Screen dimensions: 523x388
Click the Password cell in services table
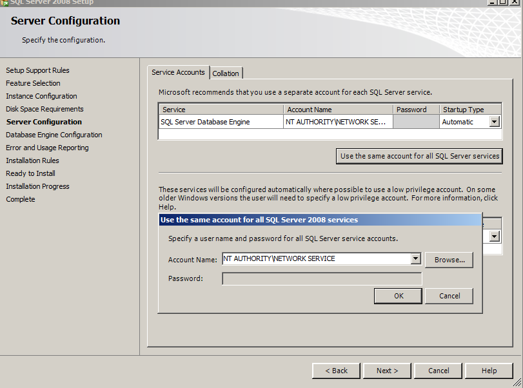pos(416,122)
